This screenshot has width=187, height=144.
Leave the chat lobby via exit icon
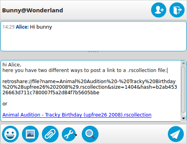tap(177, 10)
